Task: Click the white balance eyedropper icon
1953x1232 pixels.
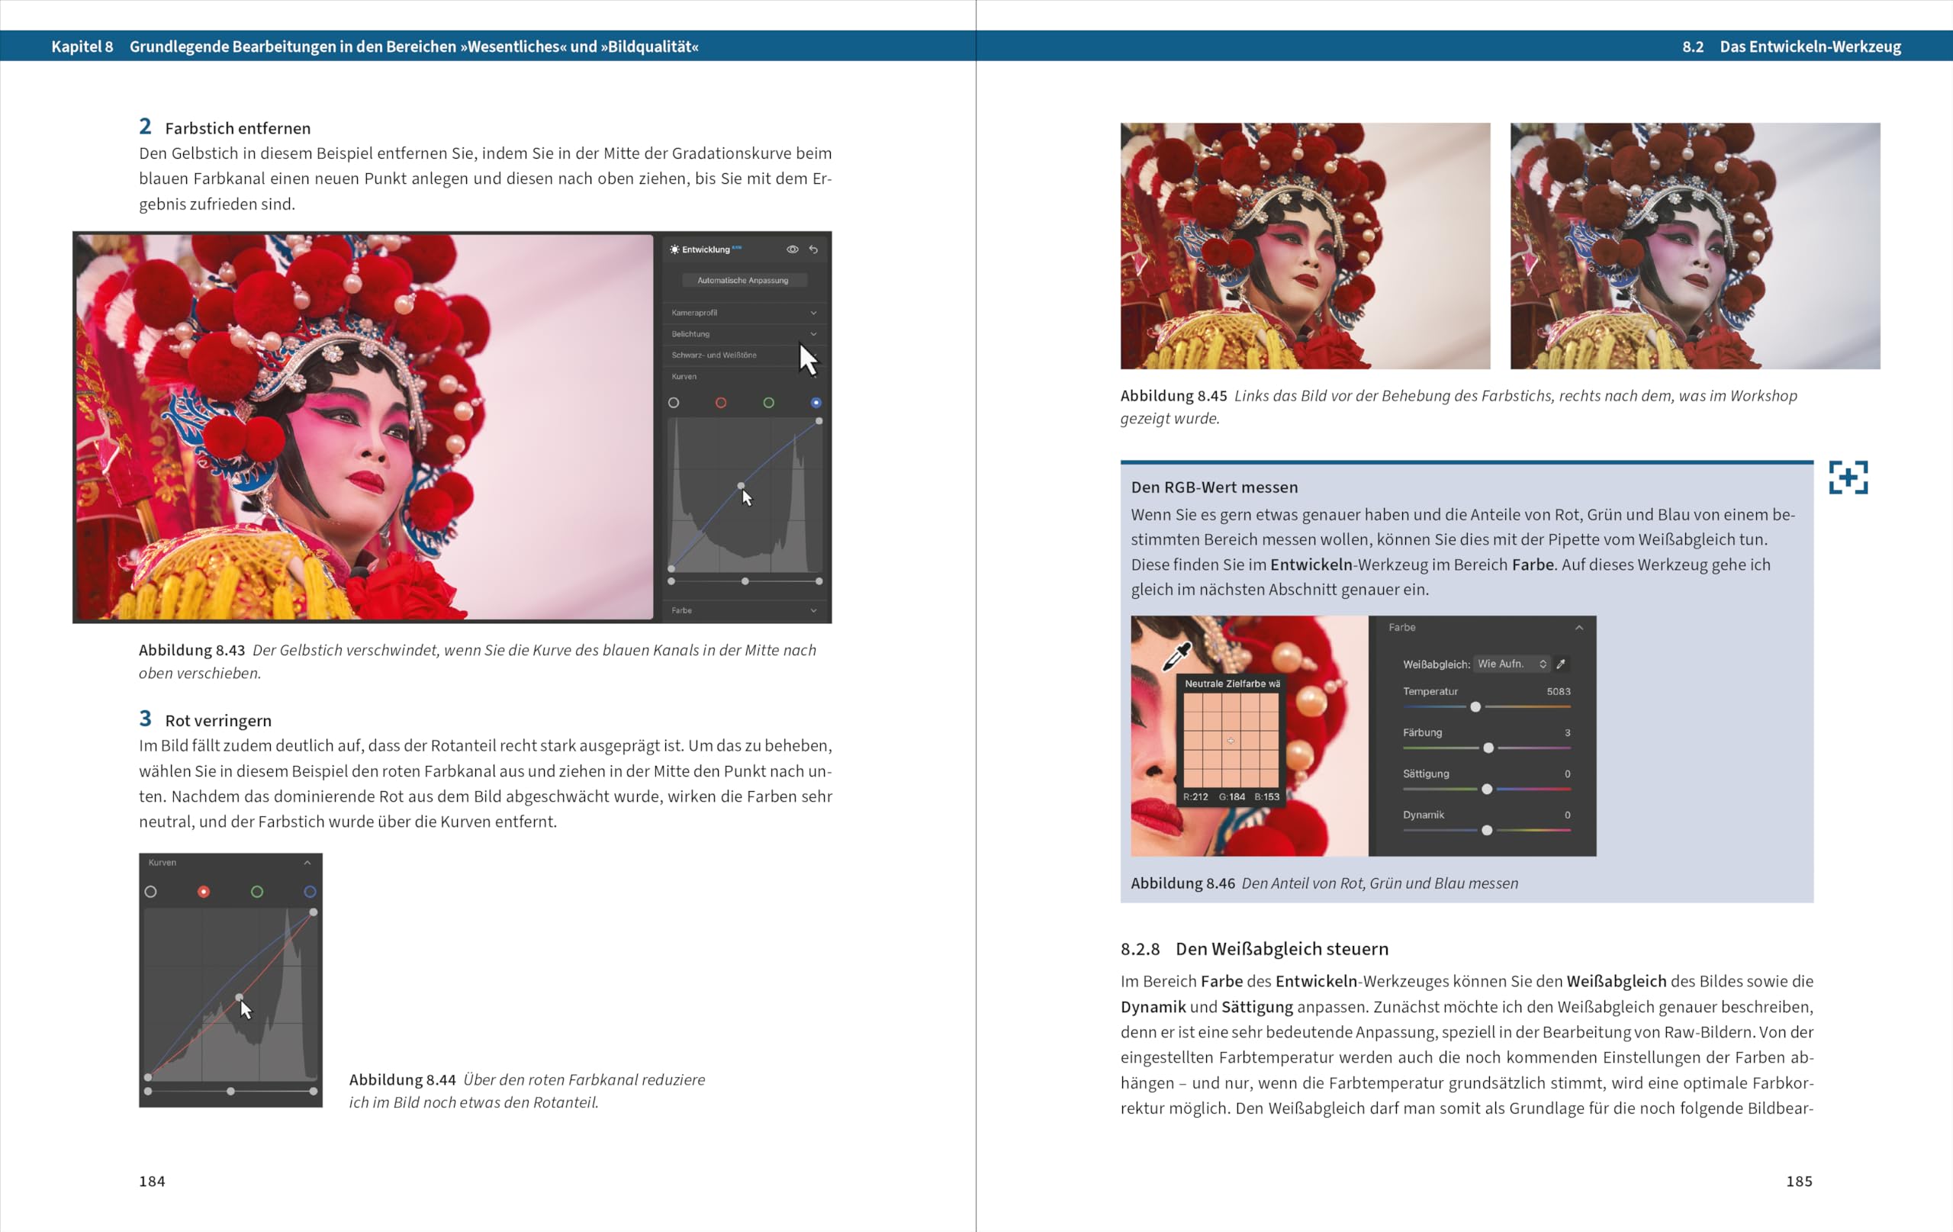Action: [x=1560, y=664]
